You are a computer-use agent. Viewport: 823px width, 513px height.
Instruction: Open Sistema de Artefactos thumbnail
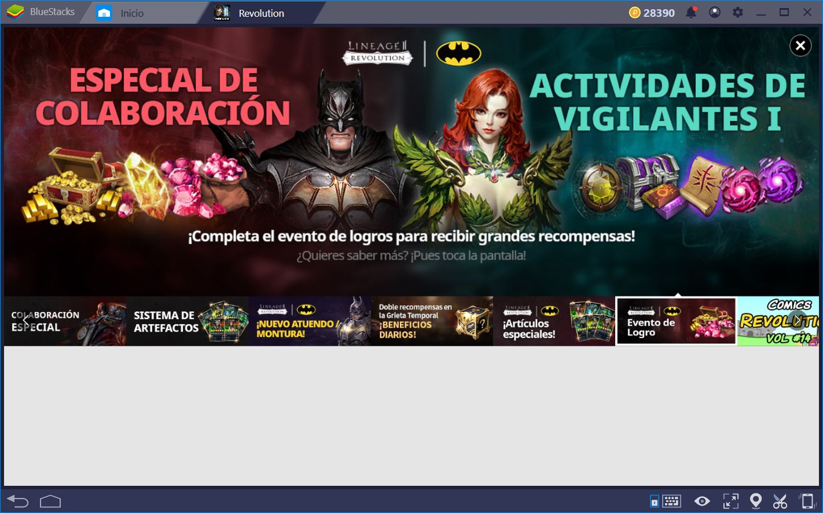pos(188,321)
